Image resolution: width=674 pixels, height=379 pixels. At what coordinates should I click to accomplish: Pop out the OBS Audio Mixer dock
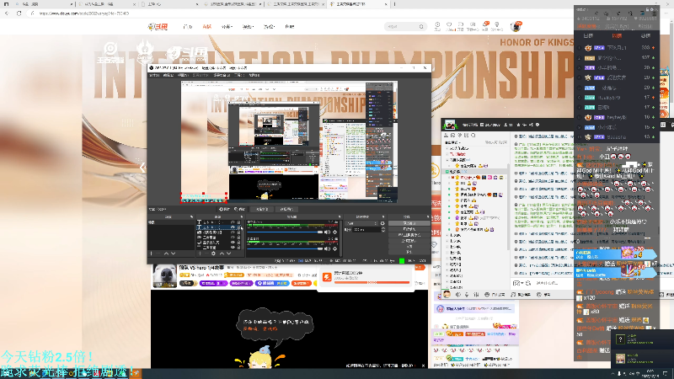340,217
